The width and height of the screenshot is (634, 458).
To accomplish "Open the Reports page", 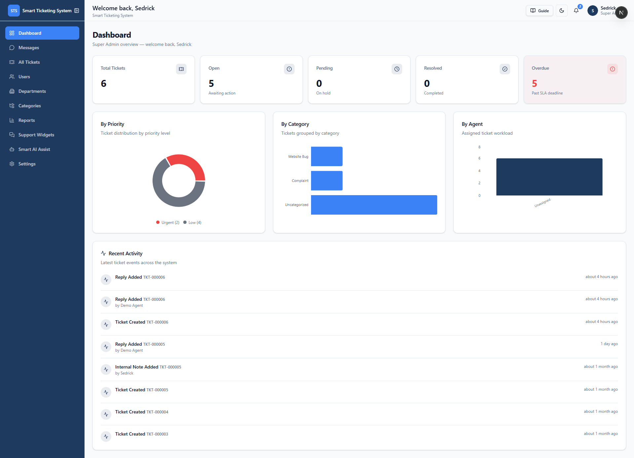I will pos(42,120).
